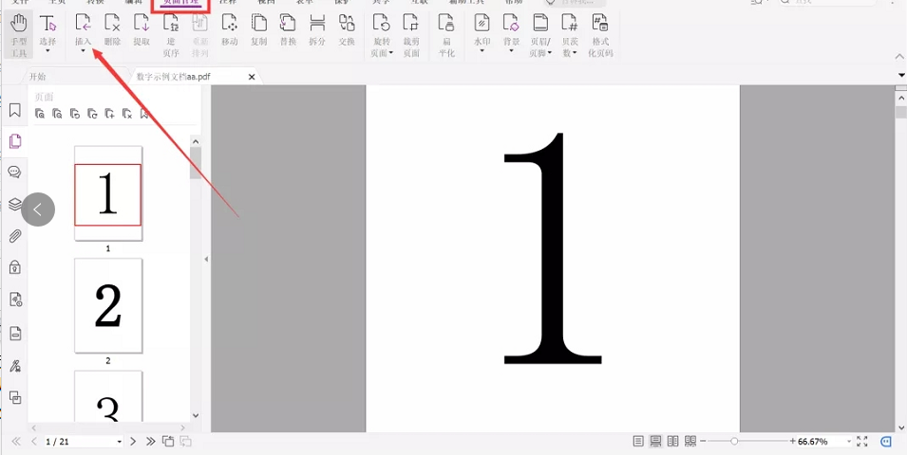Toggle two-page facing view in status bar
907x455 pixels.
pyautogui.click(x=672, y=442)
